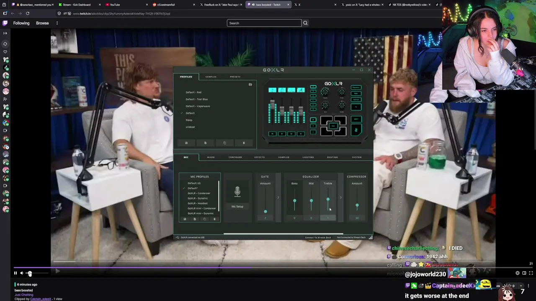The height and width of the screenshot is (301, 536).
Task: Open the Sampler tab
Action: [283, 157]
